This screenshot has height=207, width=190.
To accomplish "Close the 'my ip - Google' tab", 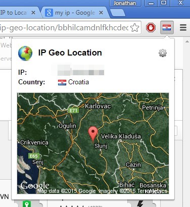I will pyautogui.click(x=101, y=13).
